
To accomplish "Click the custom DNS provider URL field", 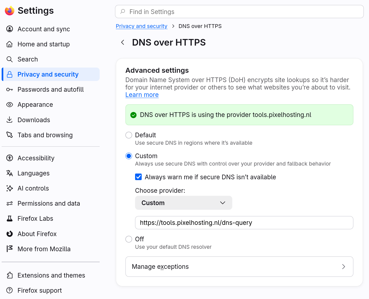I will point(244,223).
